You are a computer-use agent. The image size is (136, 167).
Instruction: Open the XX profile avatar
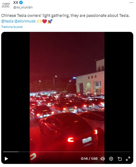6,5
